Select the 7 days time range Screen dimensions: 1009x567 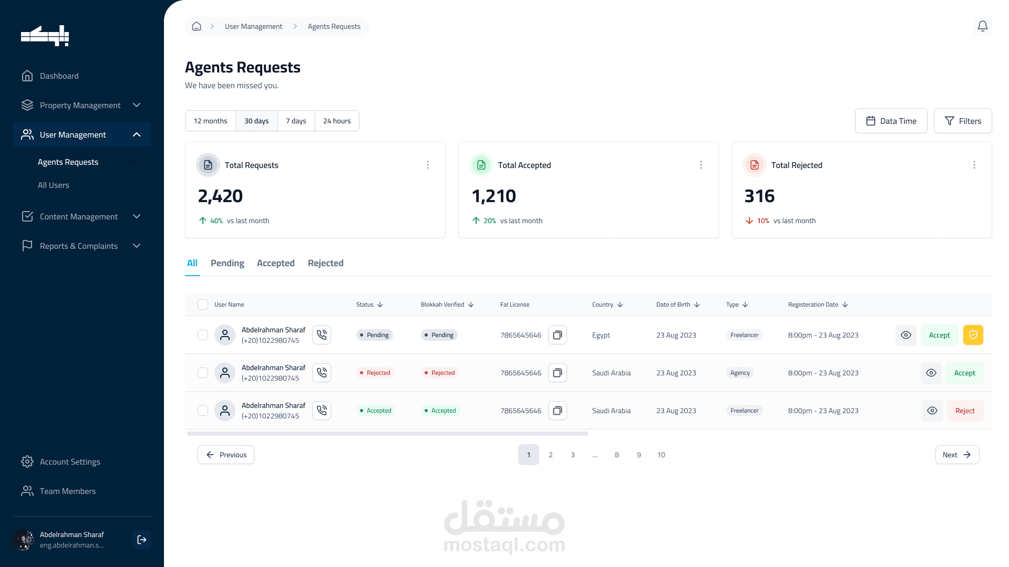pyautogui.click(x=296, y=121)
